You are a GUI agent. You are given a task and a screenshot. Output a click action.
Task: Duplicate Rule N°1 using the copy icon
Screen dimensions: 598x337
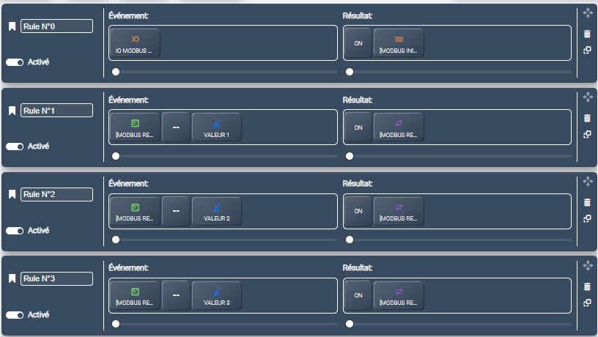[x=587, y=135]
